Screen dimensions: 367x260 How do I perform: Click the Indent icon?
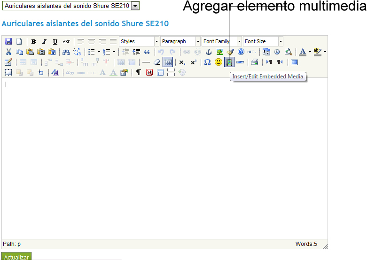(136, 52)
